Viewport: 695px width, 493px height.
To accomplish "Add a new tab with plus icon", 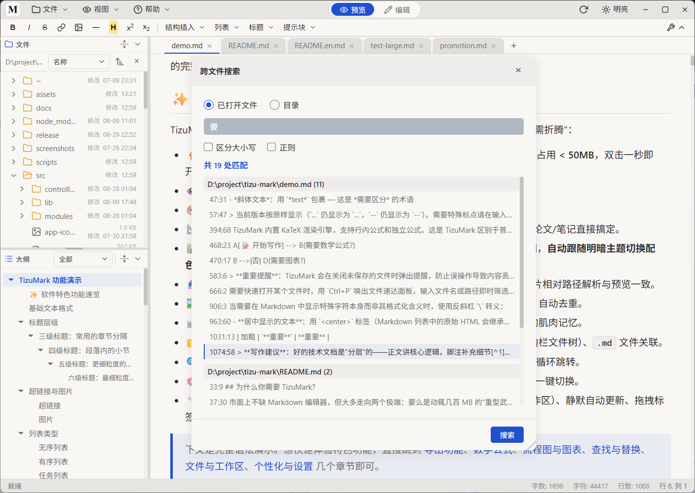I will (514, 46).
